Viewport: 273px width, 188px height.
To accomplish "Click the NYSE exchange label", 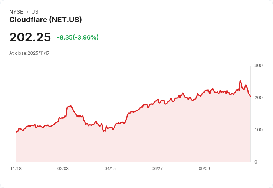I will 16,12.
